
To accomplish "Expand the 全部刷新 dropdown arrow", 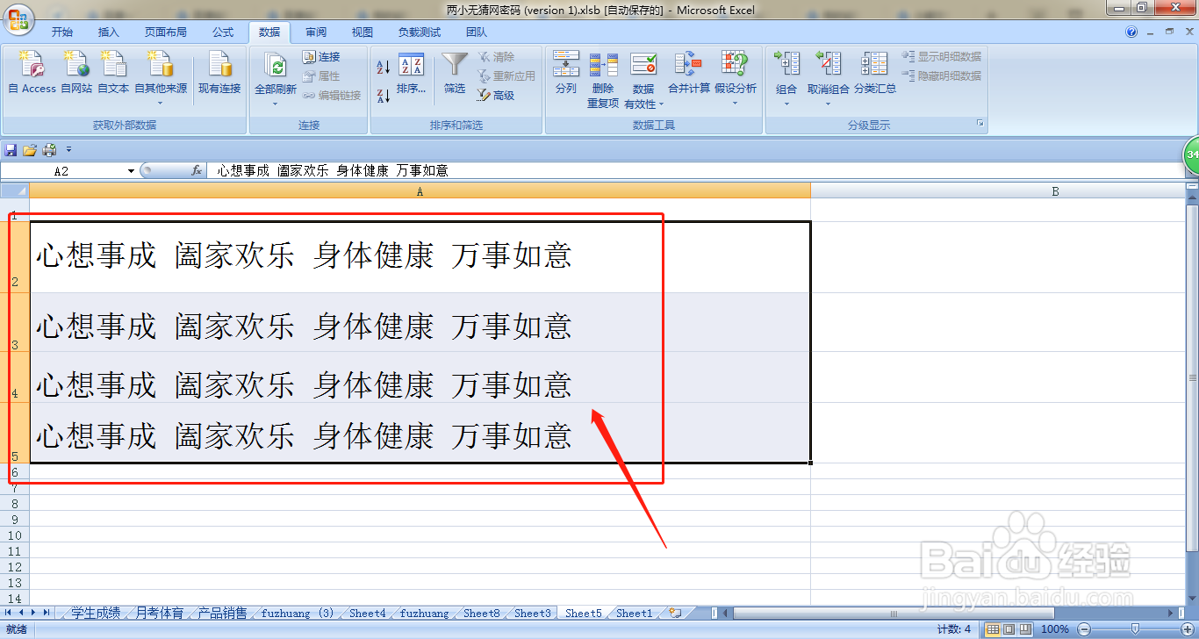I will pyautogui.click(x=276, y=103).
